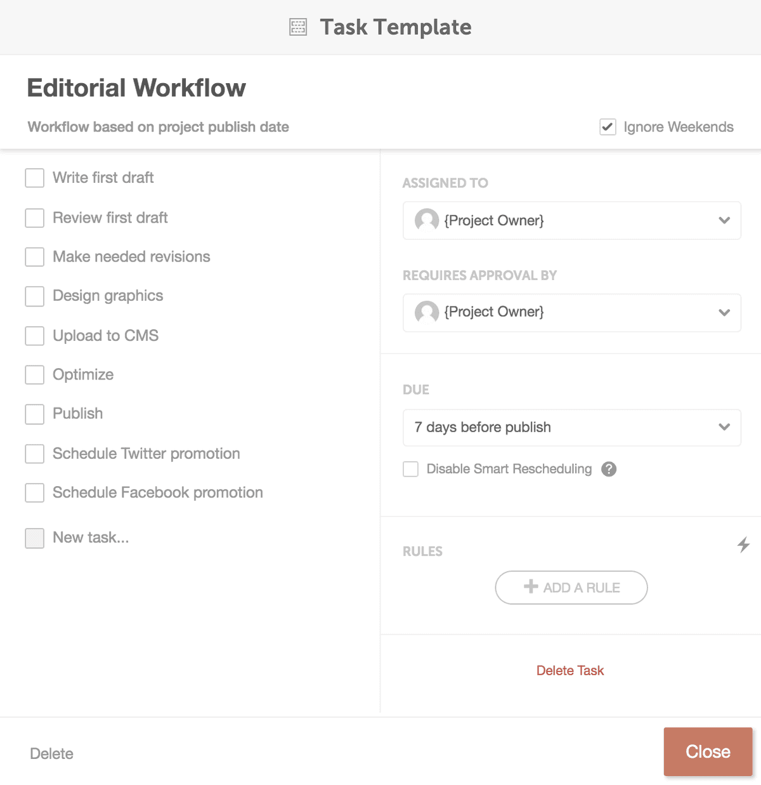This screenshot has width=761, height=785.
Task: Click the avatar icon under Requires Approval By
Action: point(426,312)
